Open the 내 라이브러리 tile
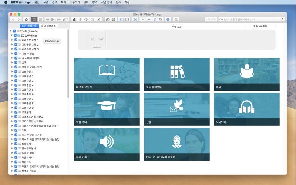The image size is (296, 185). coord(107,74)
